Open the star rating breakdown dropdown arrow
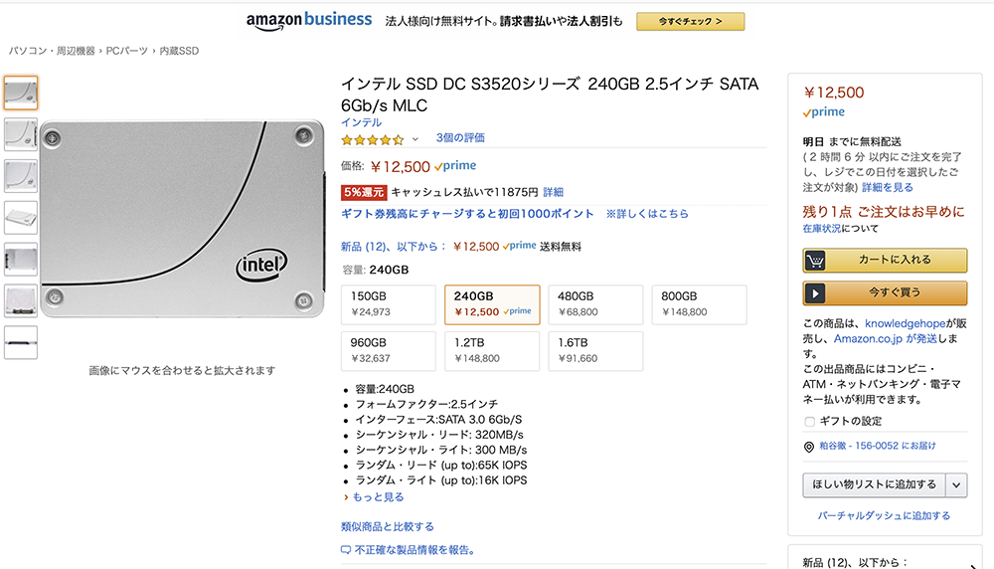This screenshot has height=569, width=994. tap(415, 139)
